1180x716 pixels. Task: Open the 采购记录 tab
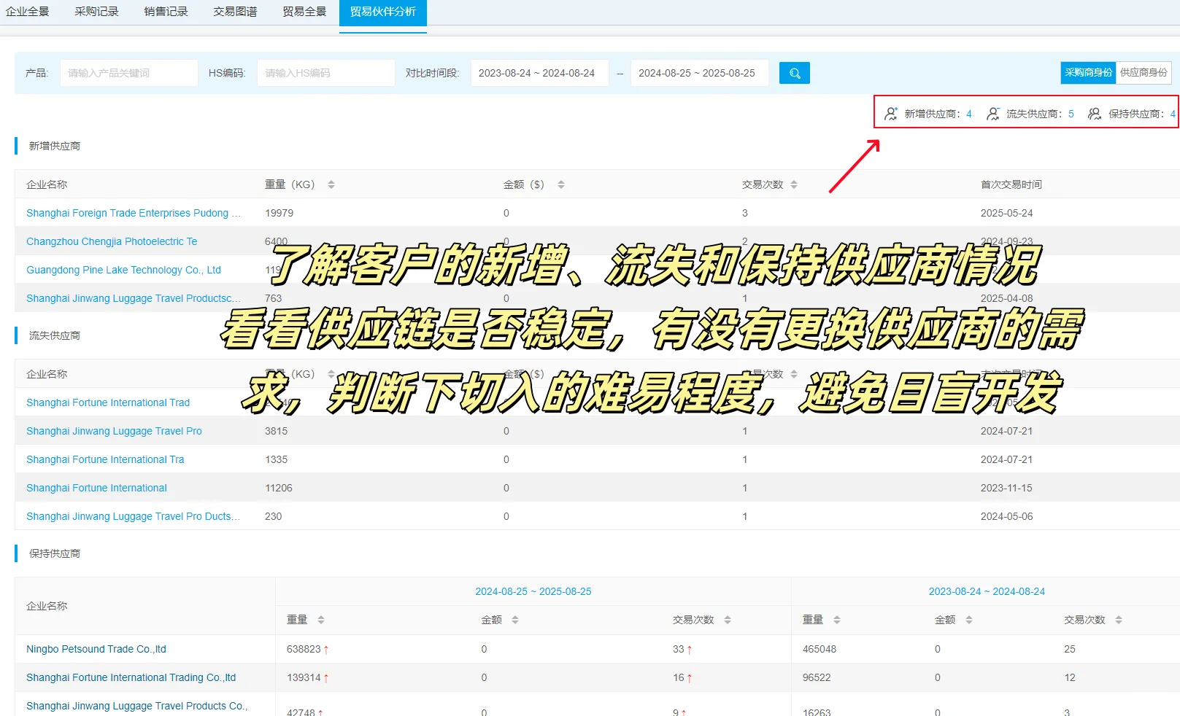coord(96,11)
